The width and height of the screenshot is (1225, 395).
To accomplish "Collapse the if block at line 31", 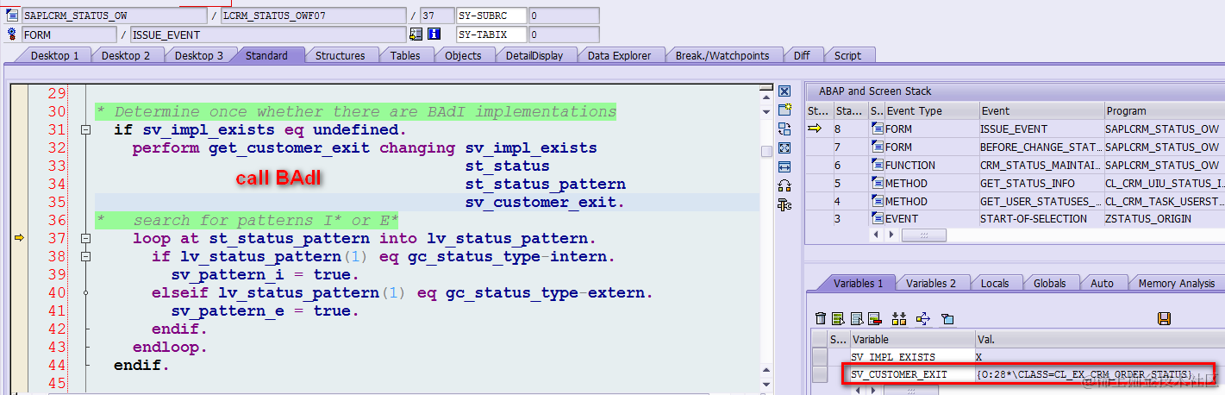I will pos(85,130).
